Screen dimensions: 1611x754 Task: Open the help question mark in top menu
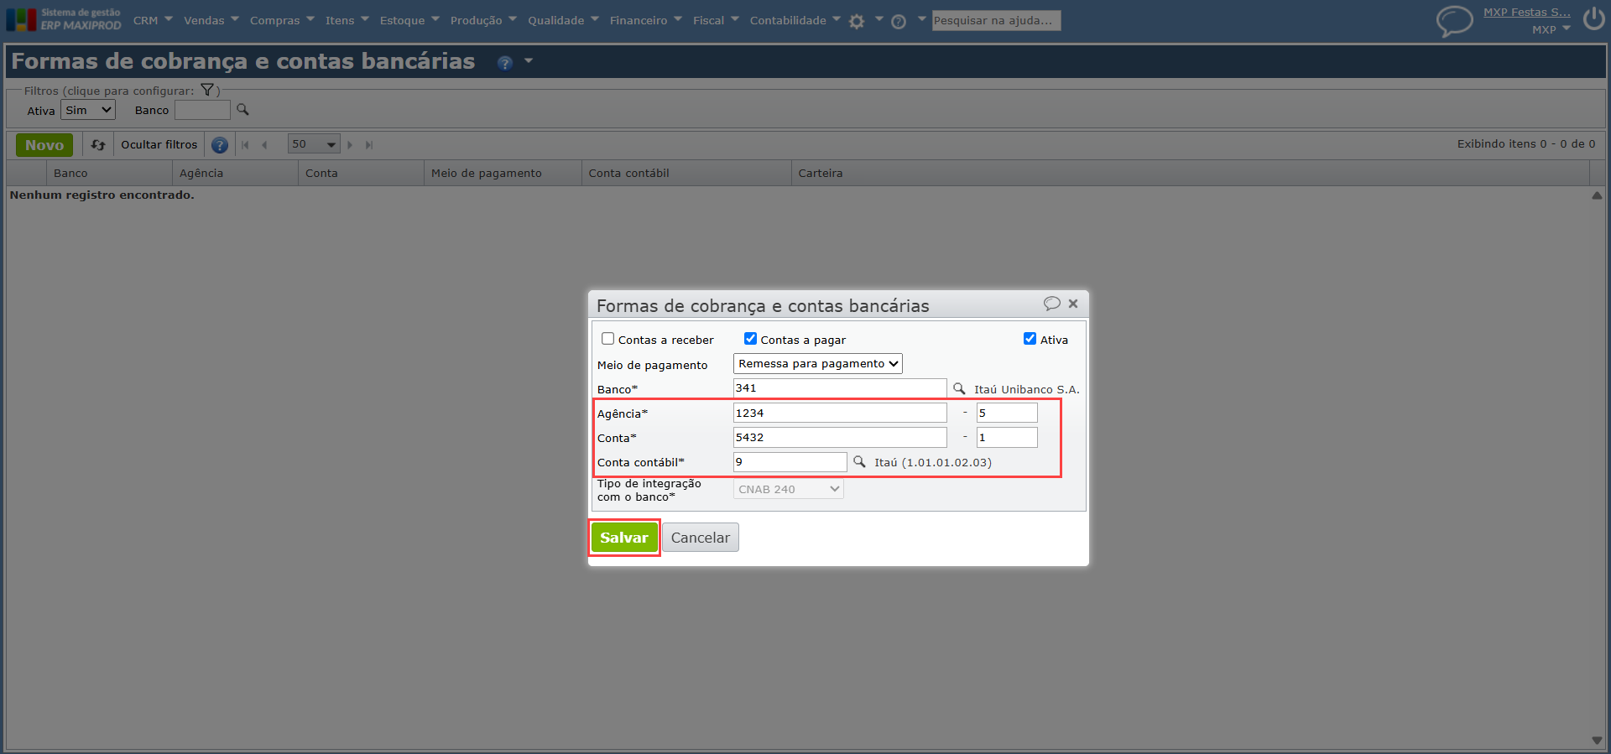(x=899, y=22)
